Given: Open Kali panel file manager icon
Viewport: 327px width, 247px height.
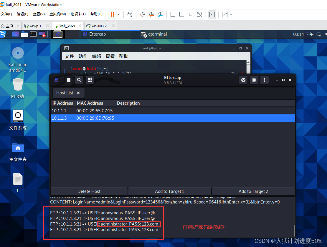Looking at the screenshot, I should tap(24, 34).
